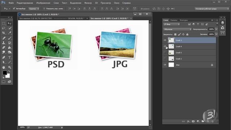The height and width of the screenshot is (130, 231).
Task: Select the Eyedropper tool
Action: (x=10, y=33)
